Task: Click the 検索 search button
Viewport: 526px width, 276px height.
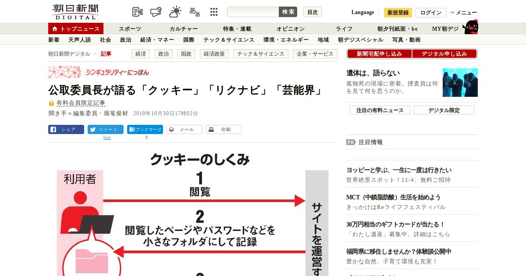Action: tap(288, 12)
